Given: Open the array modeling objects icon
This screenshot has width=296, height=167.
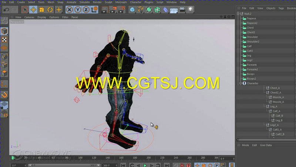Looking at the screenshot, I should coord(157,10).
